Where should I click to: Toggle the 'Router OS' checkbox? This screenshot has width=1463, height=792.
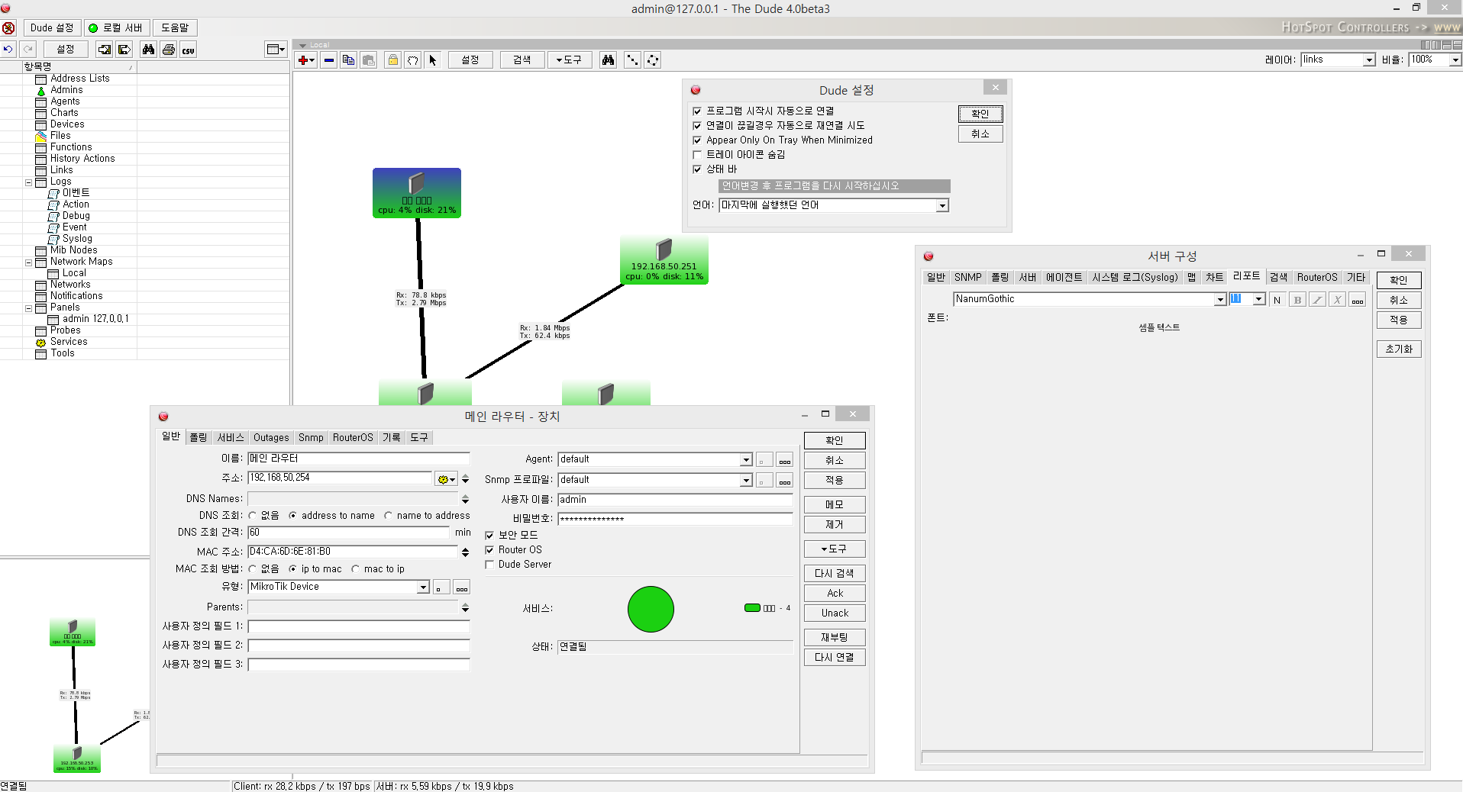tap(489, 550)
